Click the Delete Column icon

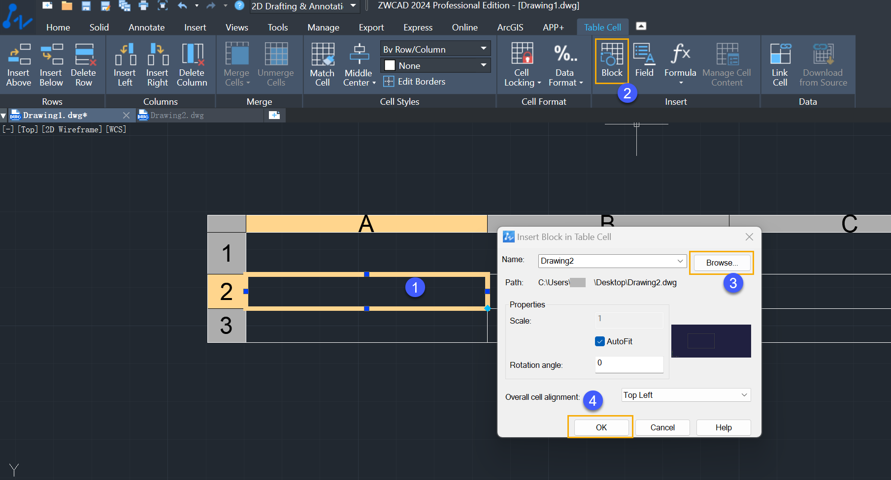(192, 64)
